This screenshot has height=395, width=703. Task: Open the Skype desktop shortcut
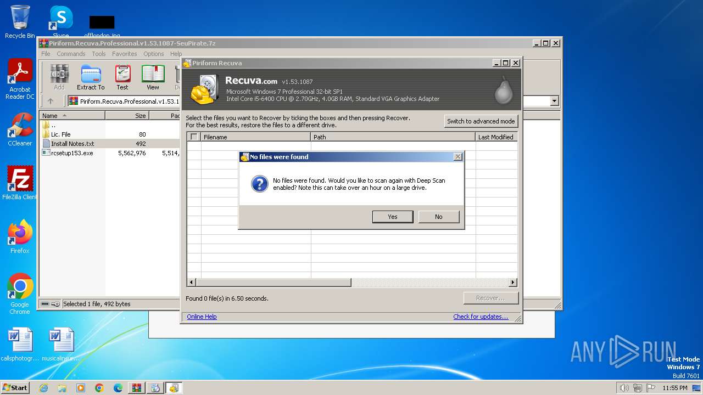(x=61, y=21)
